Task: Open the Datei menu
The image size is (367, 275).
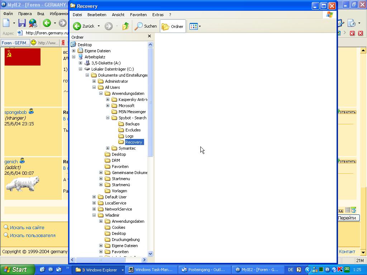Action: pyautogui.click(x=77, y=15)
